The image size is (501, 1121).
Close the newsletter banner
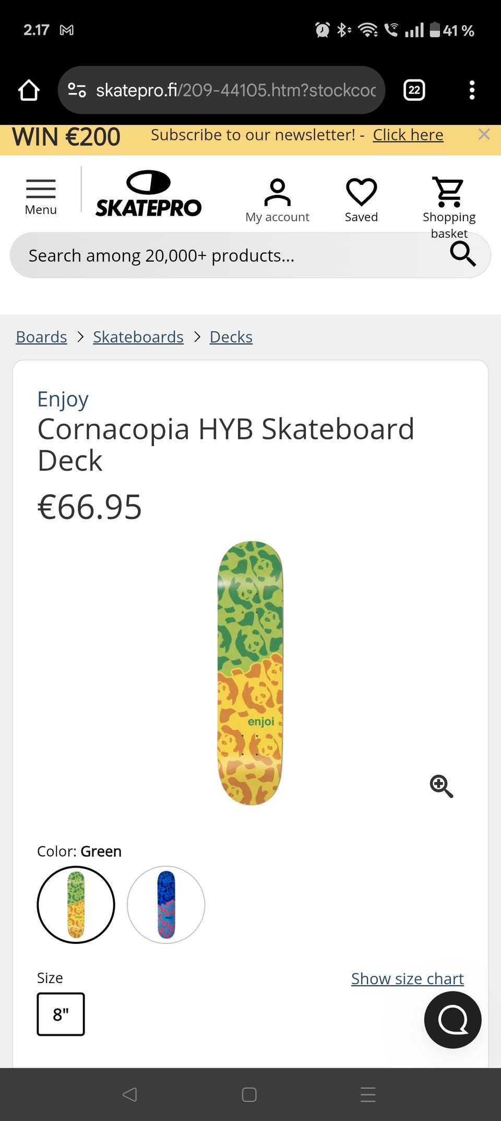(x=484, y=135)
